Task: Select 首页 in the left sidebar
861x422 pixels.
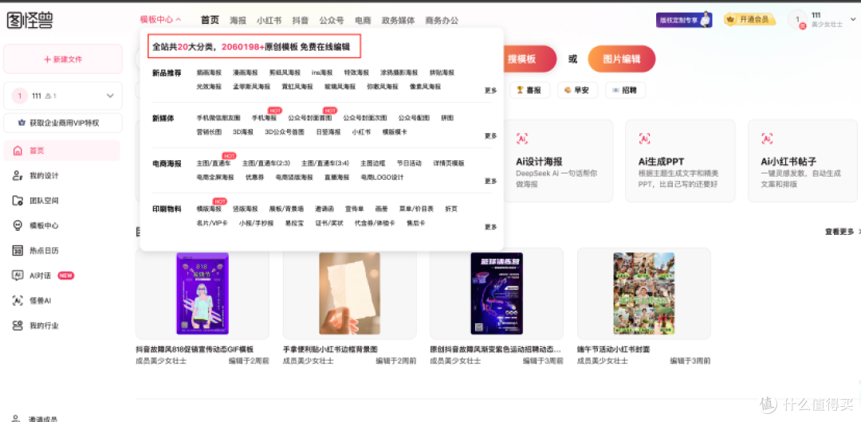Action: click(61, 150)
